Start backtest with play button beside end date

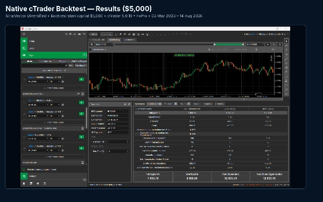coord(268,44)
